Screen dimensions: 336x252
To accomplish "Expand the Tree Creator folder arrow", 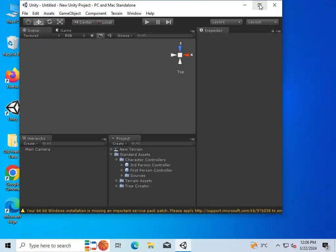I will pos(116,186).
